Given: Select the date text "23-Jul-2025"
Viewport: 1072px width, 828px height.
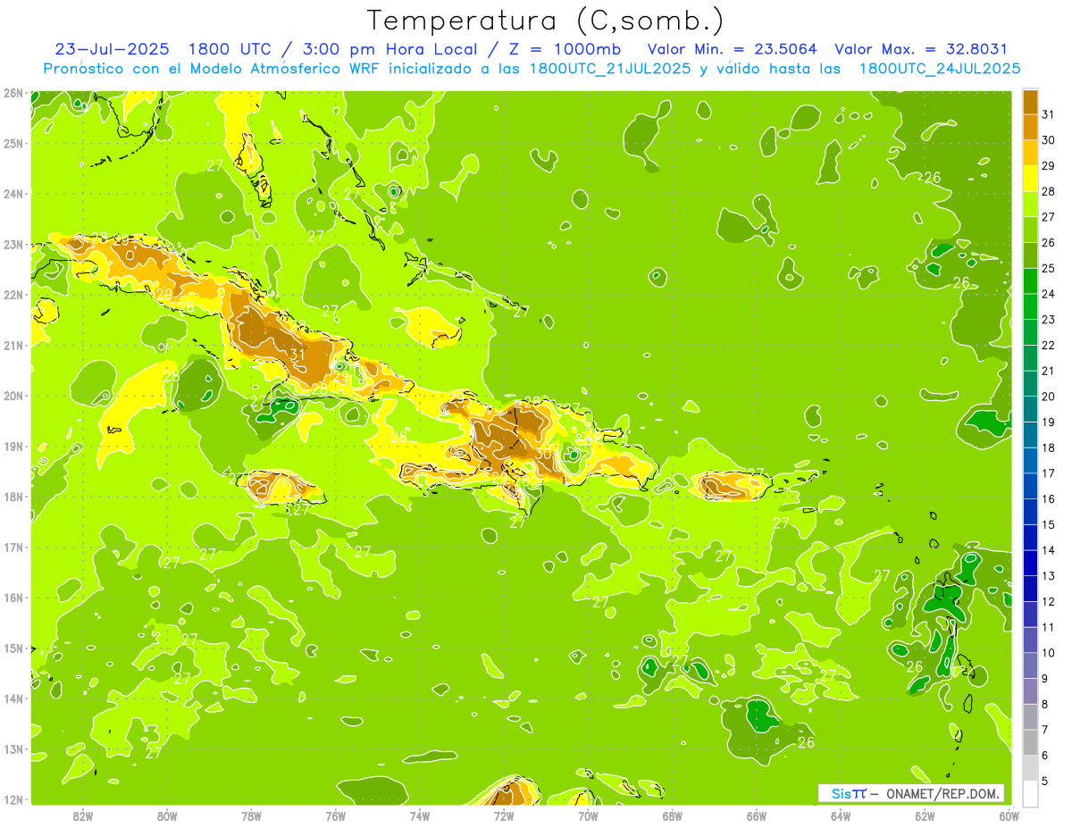Looking at the screenshot, I should (x=112, y=49).
